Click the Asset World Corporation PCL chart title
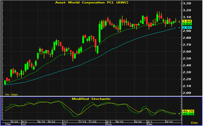This screenshot has width=203, height=126. [x=92, y=3]
